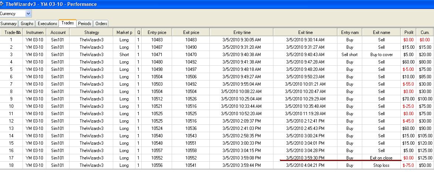Sort by Entry time column header
Screen dimensions: 434x172
[x=242, y=32]
